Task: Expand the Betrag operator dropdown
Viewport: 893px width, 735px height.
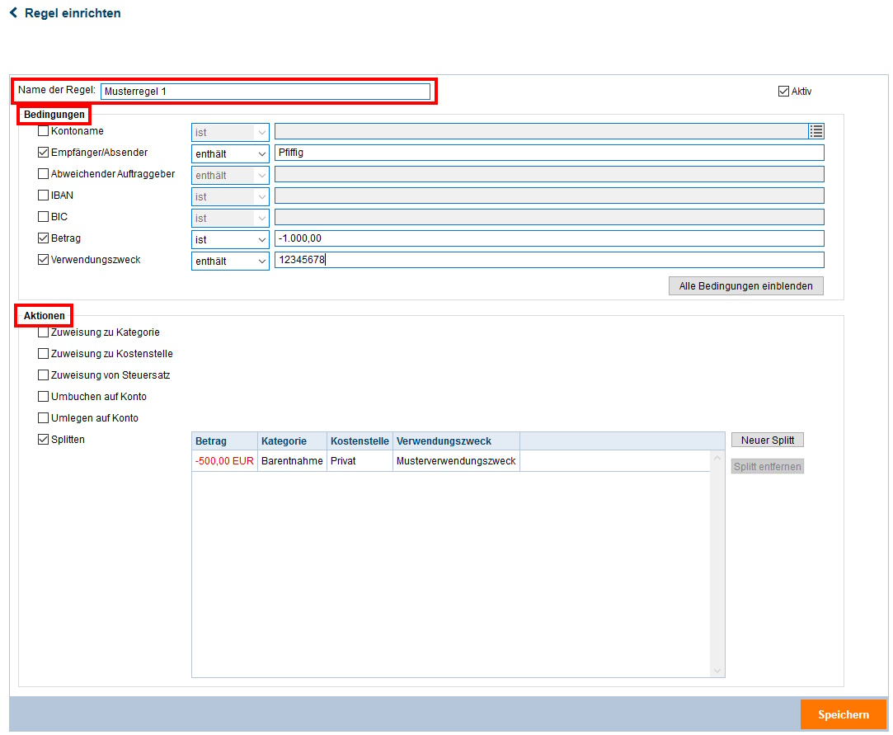Action: [x=230, y=239]
